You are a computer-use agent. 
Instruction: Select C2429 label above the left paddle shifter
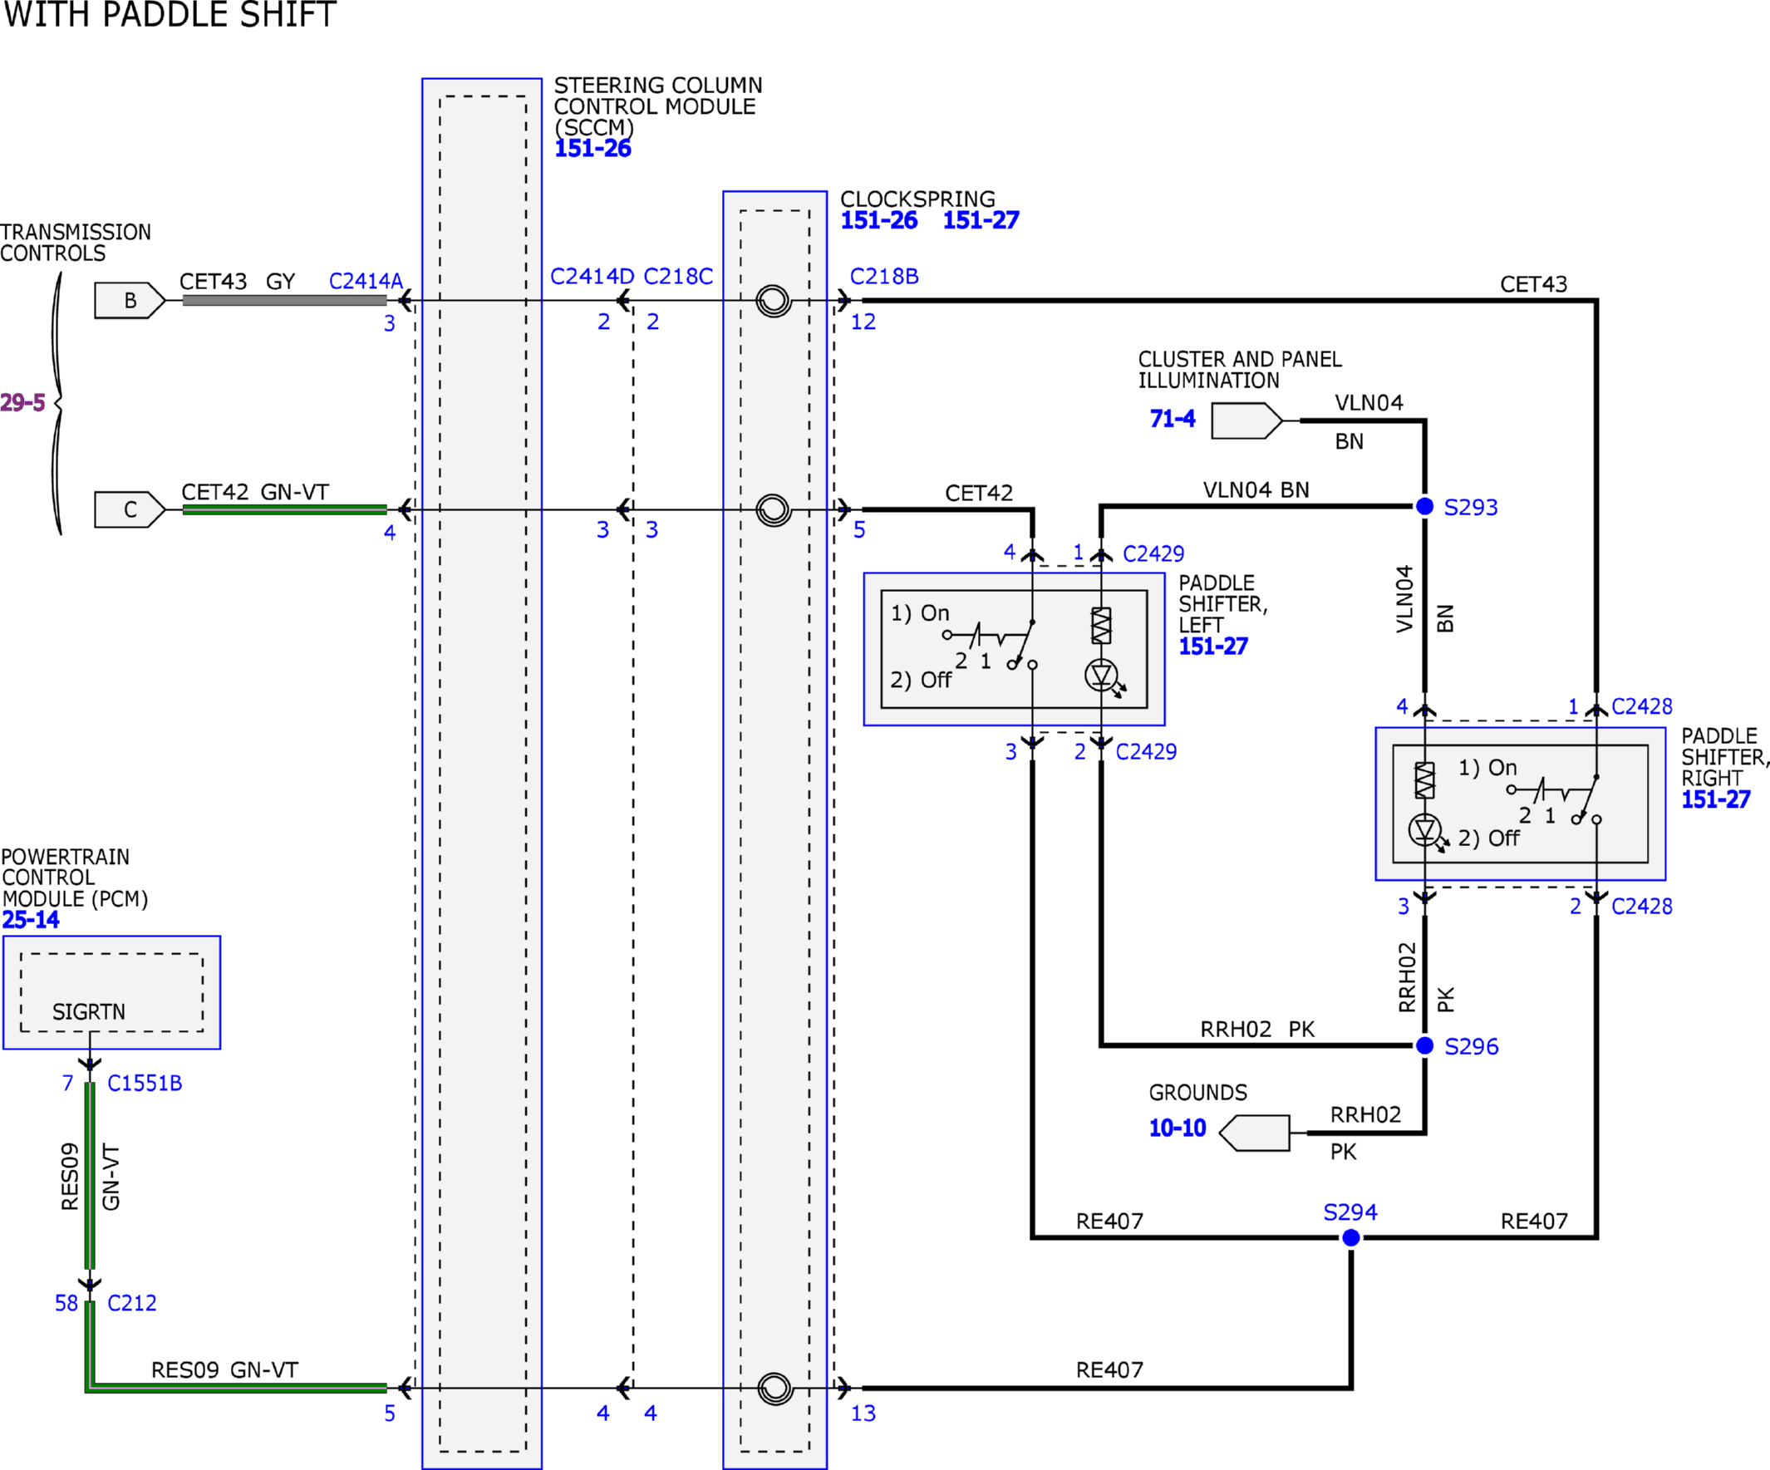[x=1153, y=553]
